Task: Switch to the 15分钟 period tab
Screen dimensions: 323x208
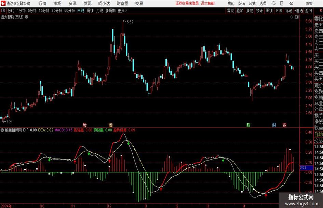Action: click(x=44, y=11)
